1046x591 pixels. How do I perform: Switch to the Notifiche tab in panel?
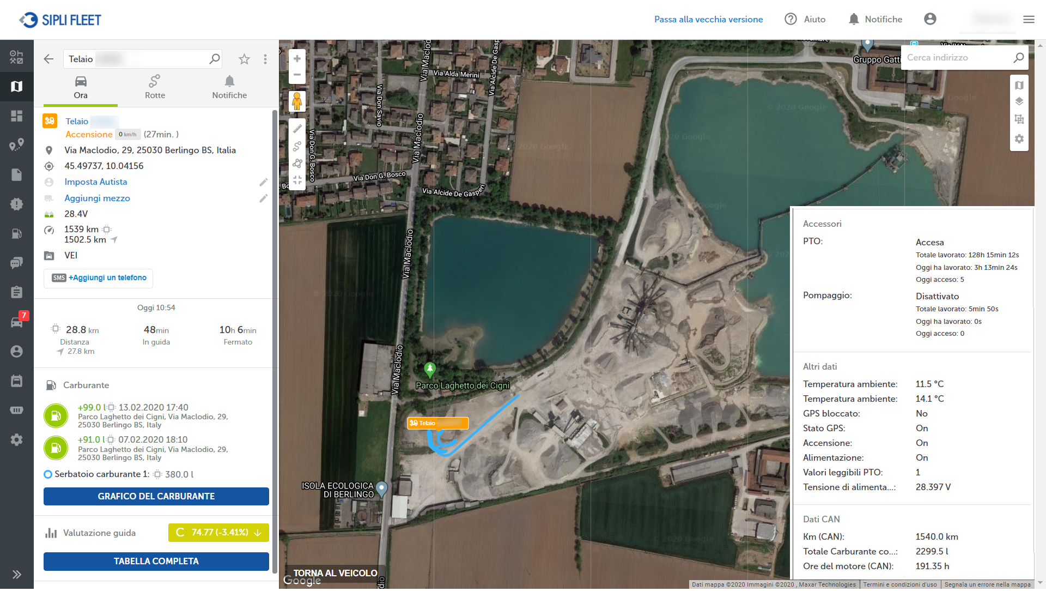229,87
